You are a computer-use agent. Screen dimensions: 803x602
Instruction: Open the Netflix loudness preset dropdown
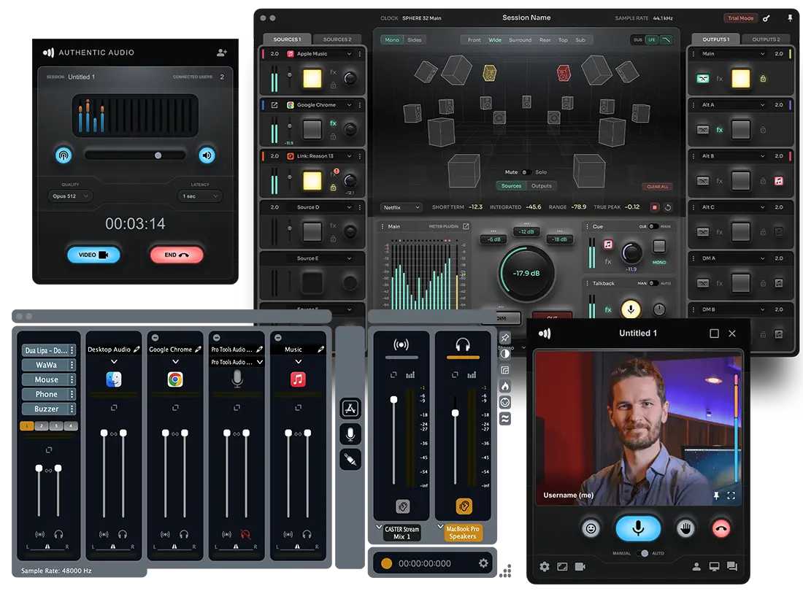pos(399,207)
